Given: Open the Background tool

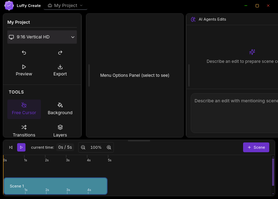Looking at the screenshot, I should click(60, 109).
